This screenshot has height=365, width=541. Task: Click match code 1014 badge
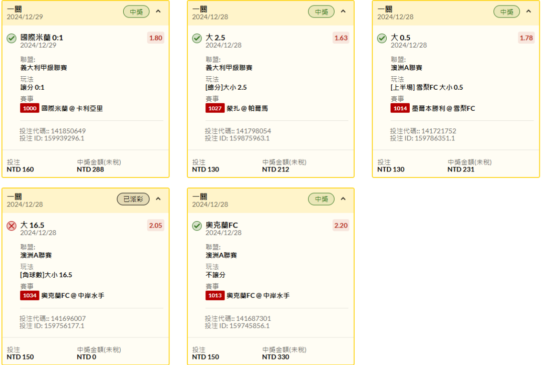pyautogui.click(x=400, y=108)
